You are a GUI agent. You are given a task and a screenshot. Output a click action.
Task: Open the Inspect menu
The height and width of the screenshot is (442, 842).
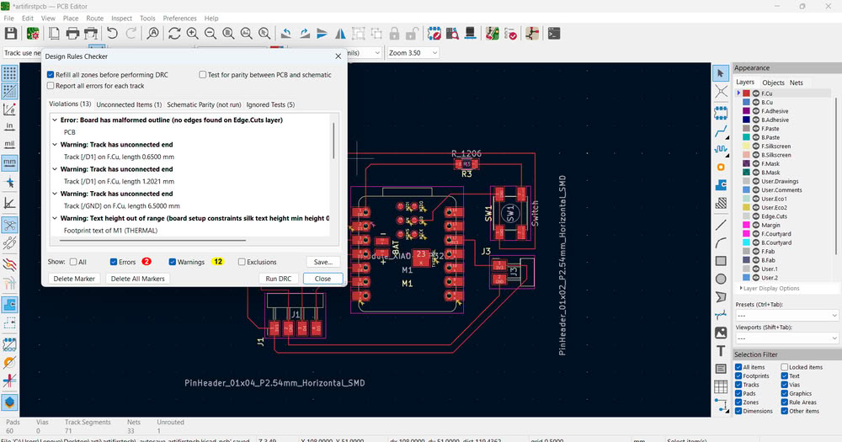click(x=122, y=18)
